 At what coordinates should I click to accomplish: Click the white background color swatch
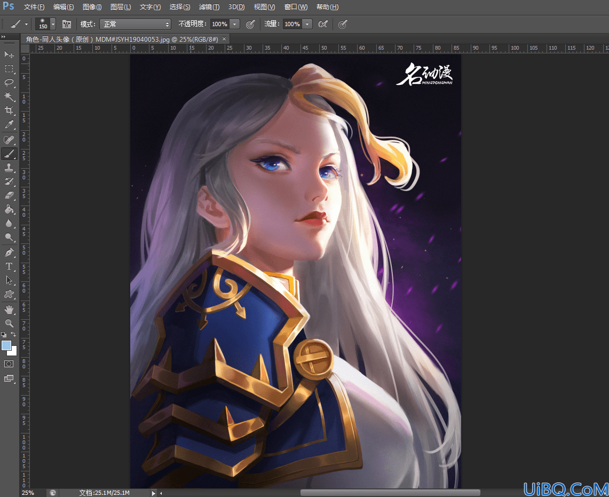tap(13, 352)
